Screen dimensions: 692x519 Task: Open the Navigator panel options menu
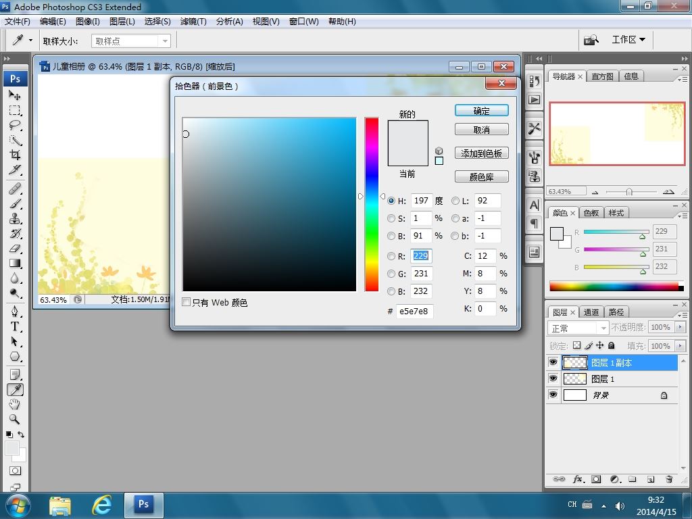point(683,80)
